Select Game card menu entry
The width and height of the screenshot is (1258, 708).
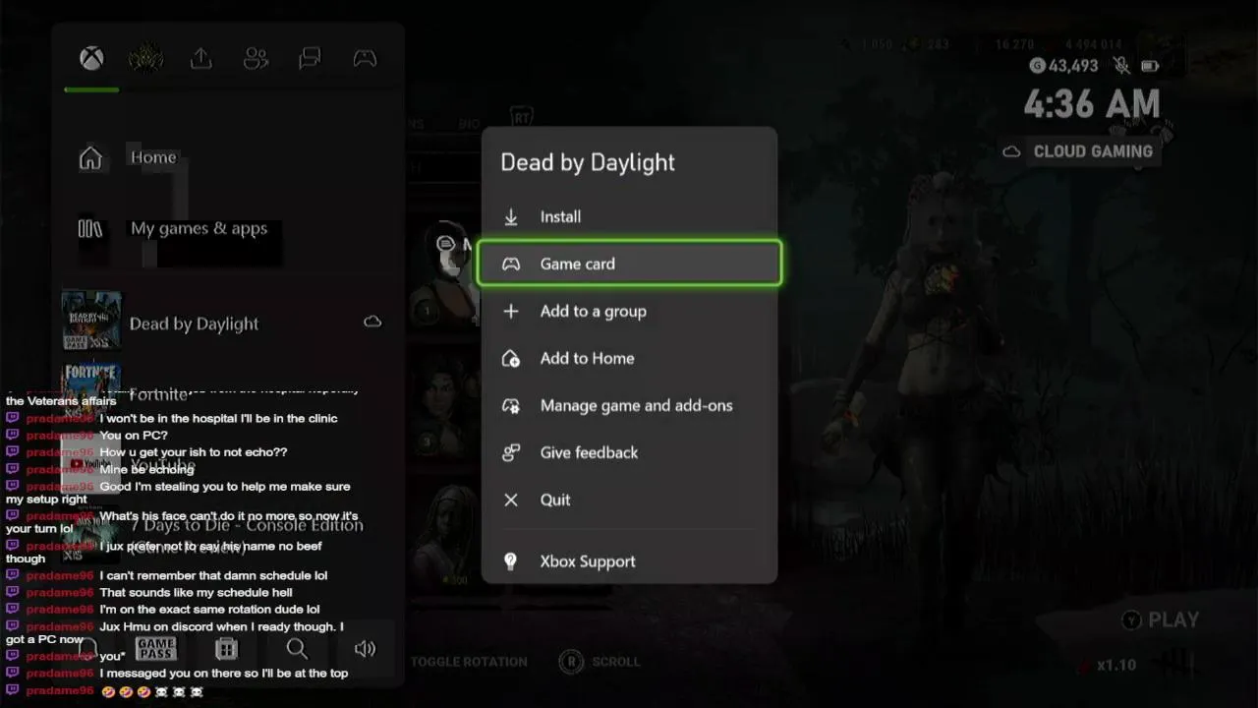[629, 264]
